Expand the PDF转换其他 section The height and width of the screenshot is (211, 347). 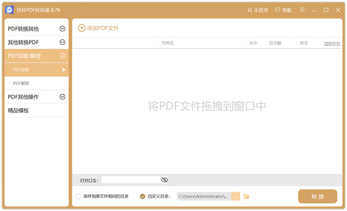37,29
